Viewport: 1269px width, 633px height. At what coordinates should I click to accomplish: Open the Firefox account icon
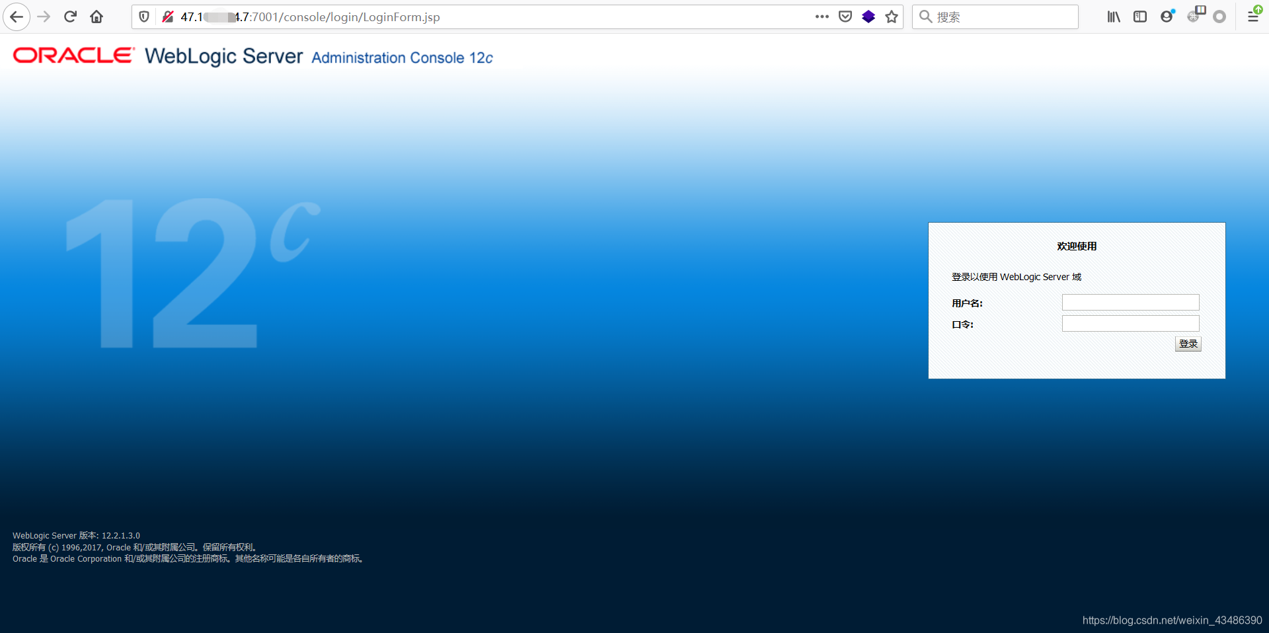[1167, 16]
